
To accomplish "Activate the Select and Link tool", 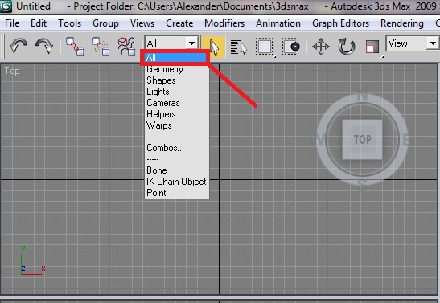I will (x=75, y=47).
